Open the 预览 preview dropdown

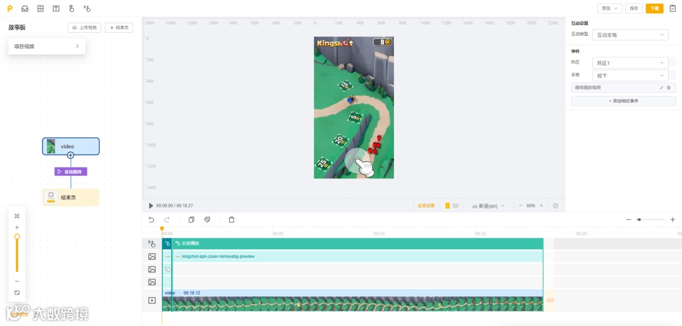tap(609, 8)
